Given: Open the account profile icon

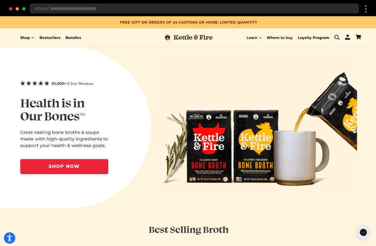Looking at the screenshot, I should (x=348, y=37).
